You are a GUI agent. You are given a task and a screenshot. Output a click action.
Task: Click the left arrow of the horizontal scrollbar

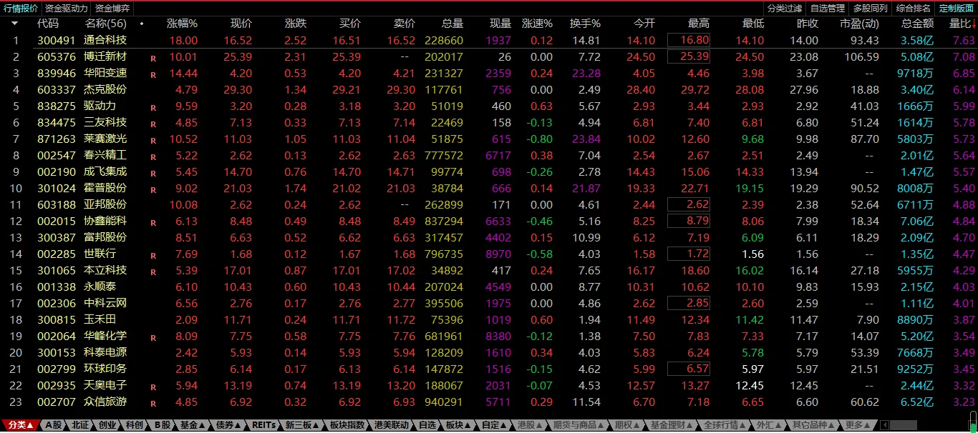[x=884, y=425]
